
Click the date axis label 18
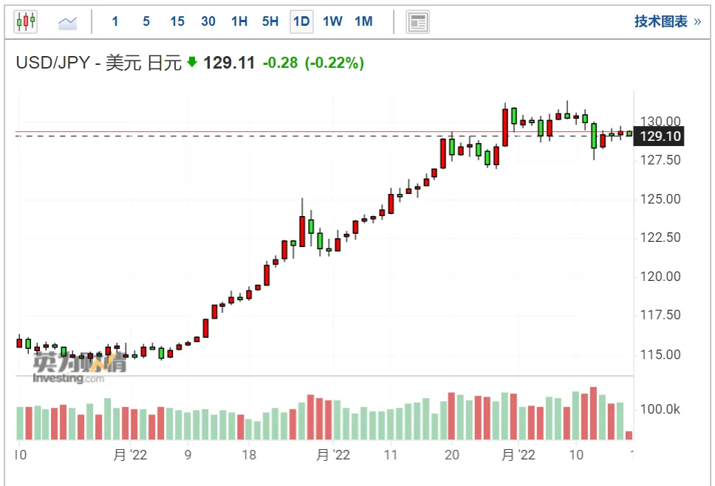[x=249, y=454]
